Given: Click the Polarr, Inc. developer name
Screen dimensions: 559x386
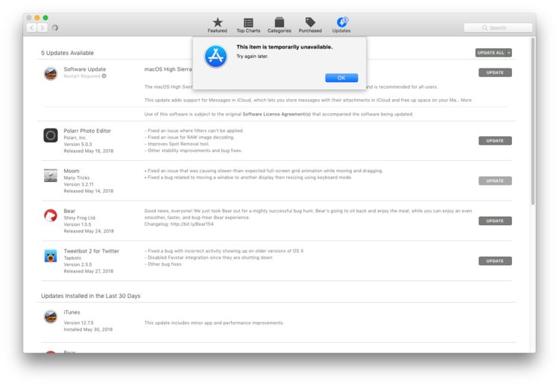Looking at the screenshot, I should [x=75, y=138].
